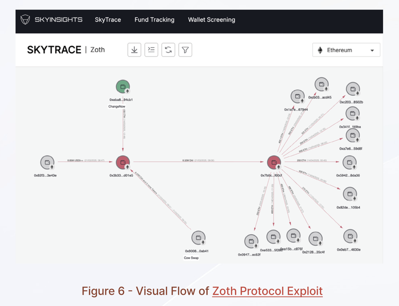Image resolution: width=399 pixels, height=306 pixels.
Task: Click address label 0x7b0c...f60cf
Action: coord(271,175)
